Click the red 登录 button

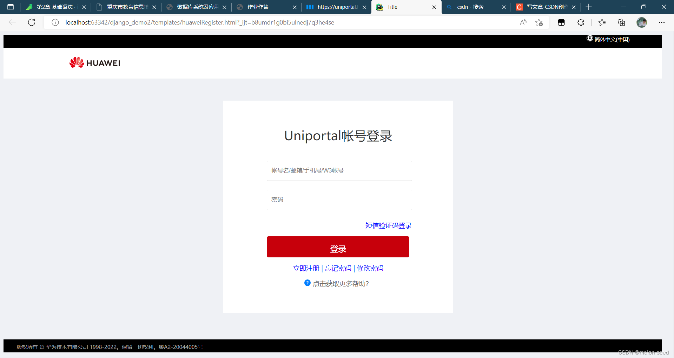tap(338, 247)
